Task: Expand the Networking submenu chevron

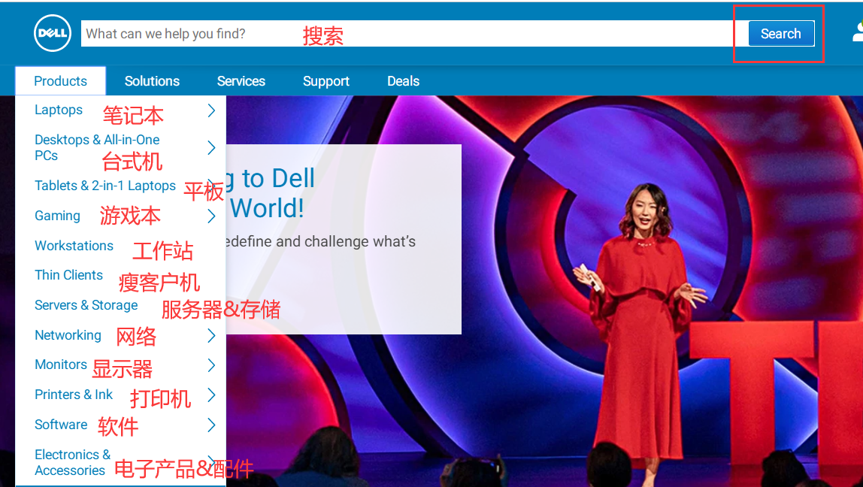Action: (211, 335)
